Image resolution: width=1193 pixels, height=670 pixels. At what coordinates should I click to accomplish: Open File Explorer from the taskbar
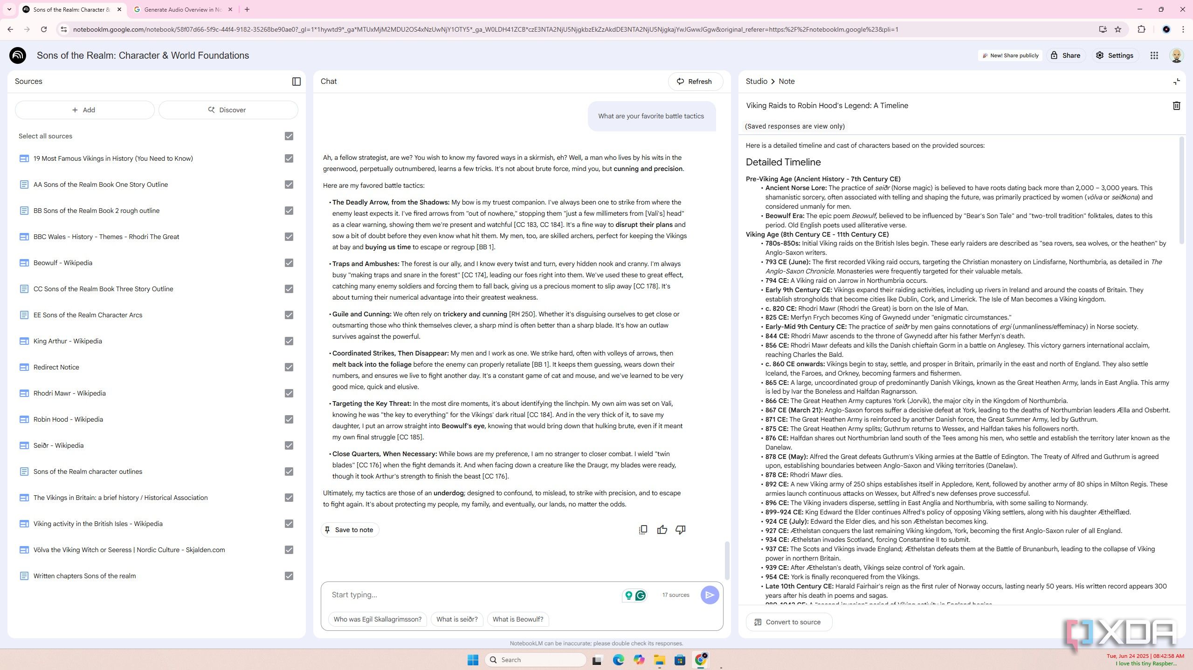pos(659,660)
